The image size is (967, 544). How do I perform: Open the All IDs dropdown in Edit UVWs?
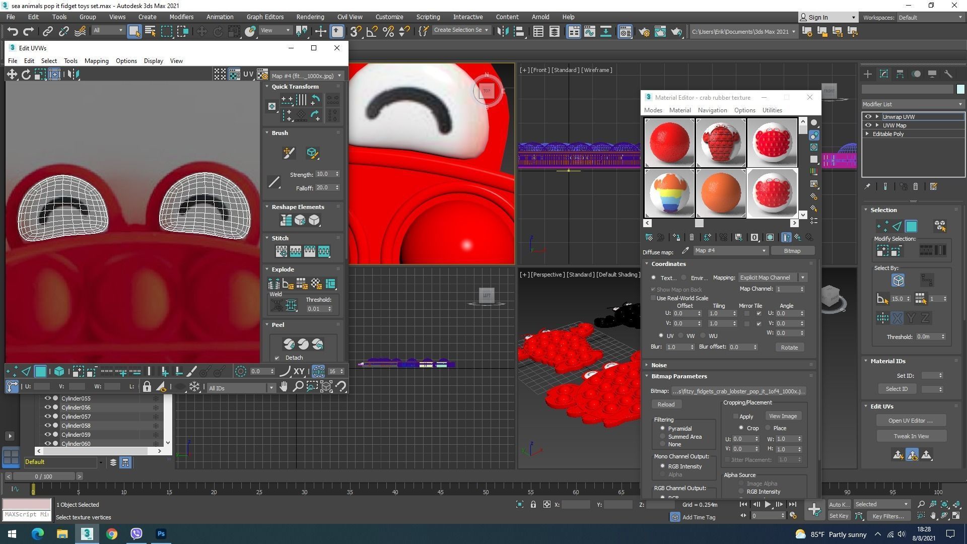[241, 388]
